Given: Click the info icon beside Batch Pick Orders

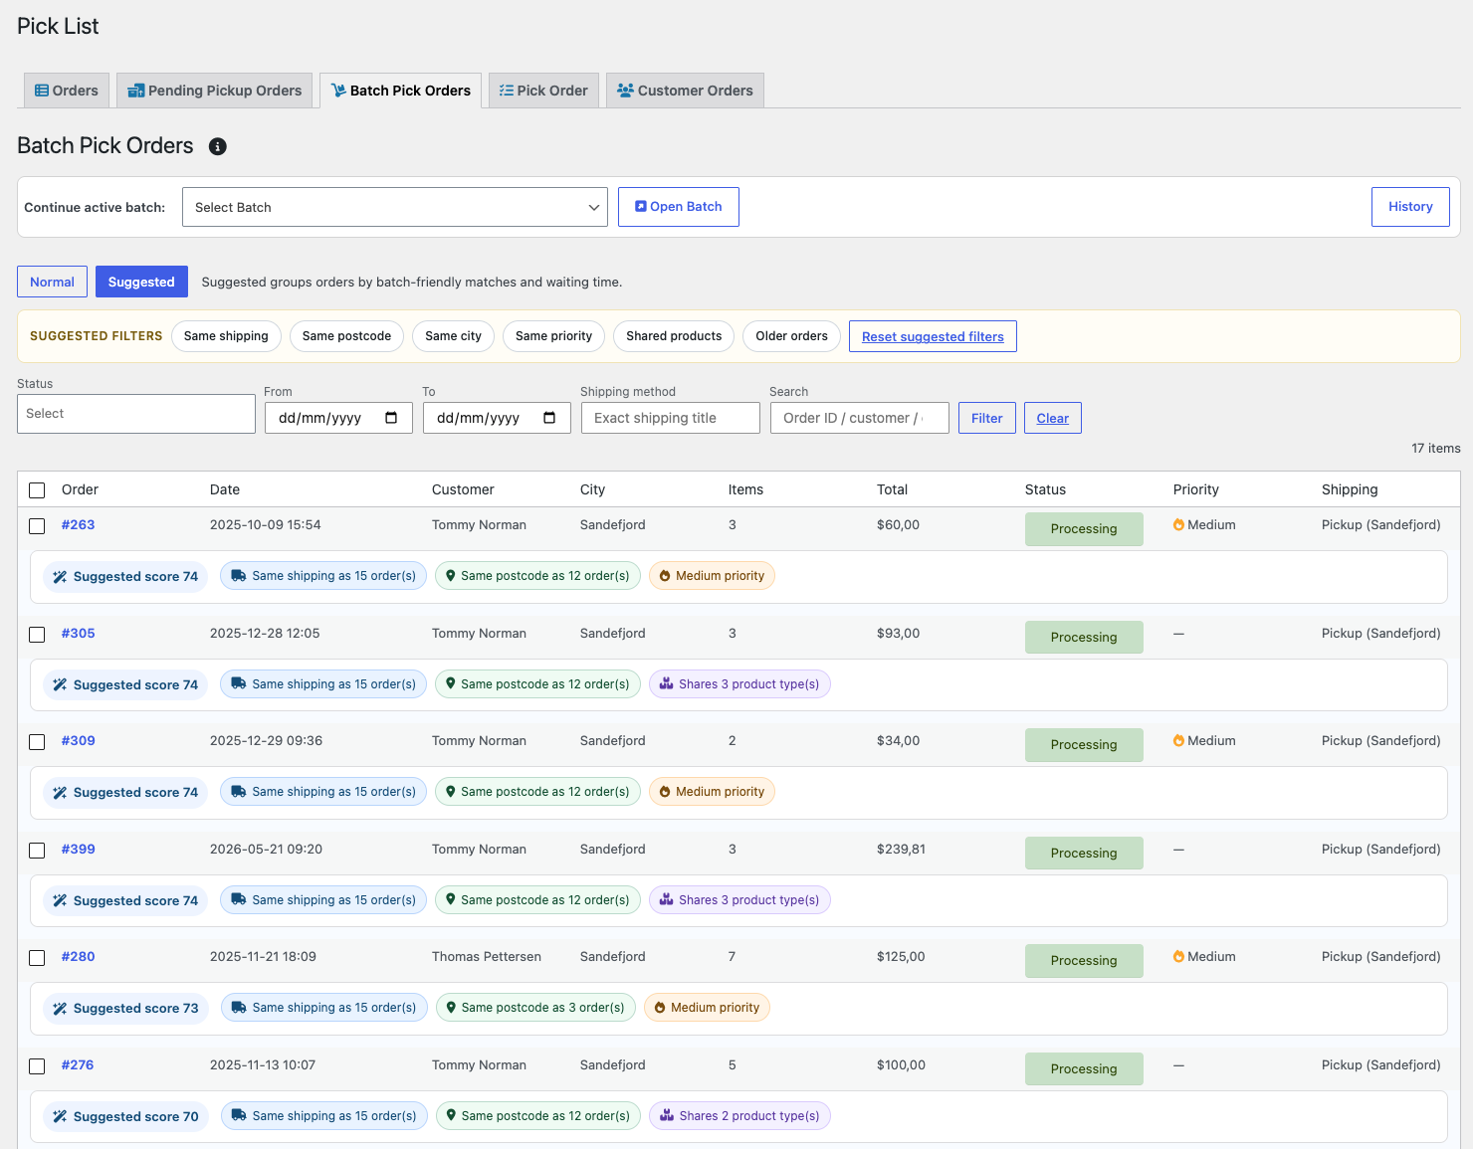Looking at the screenshot, I should point(217,146).
